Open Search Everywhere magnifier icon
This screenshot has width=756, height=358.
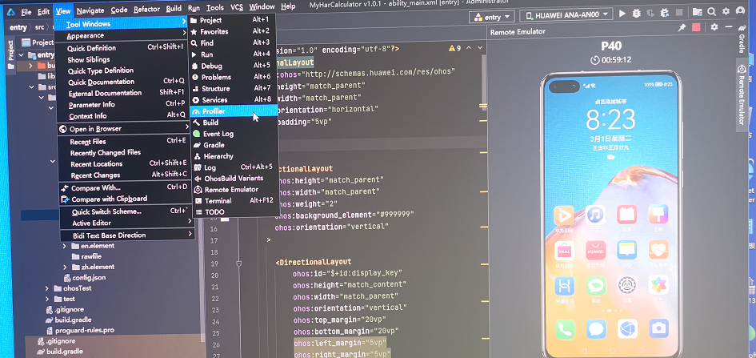point(712,11)
